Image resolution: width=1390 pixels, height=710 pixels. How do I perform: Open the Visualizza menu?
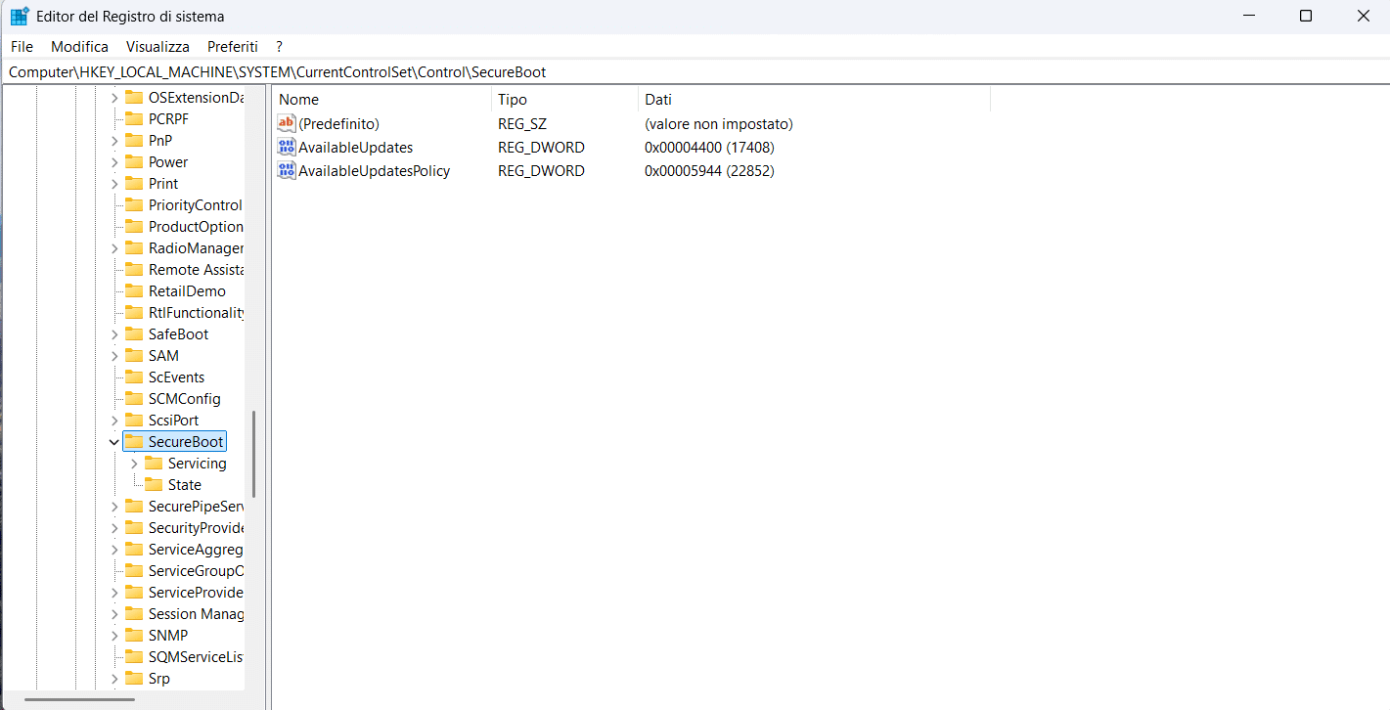[x=157, y=47]
